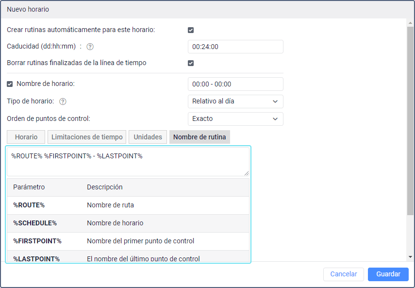415x288 pixels.
Task: Click the scrollbar down arrow
Action: 410,256
